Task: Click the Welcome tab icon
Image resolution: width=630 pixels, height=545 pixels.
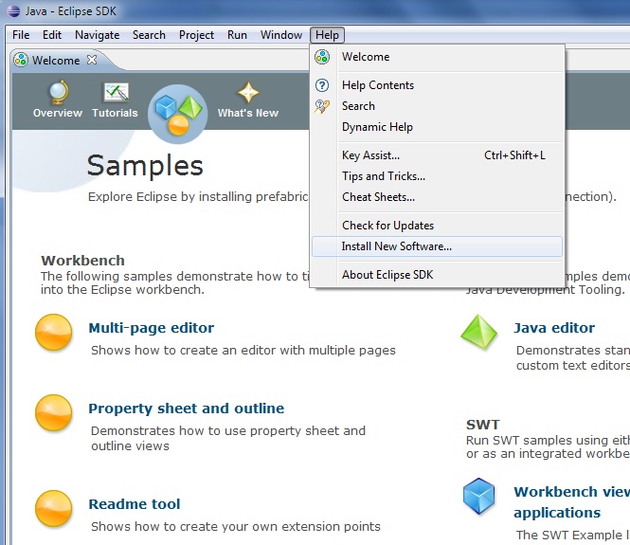Action: point(21,61)
